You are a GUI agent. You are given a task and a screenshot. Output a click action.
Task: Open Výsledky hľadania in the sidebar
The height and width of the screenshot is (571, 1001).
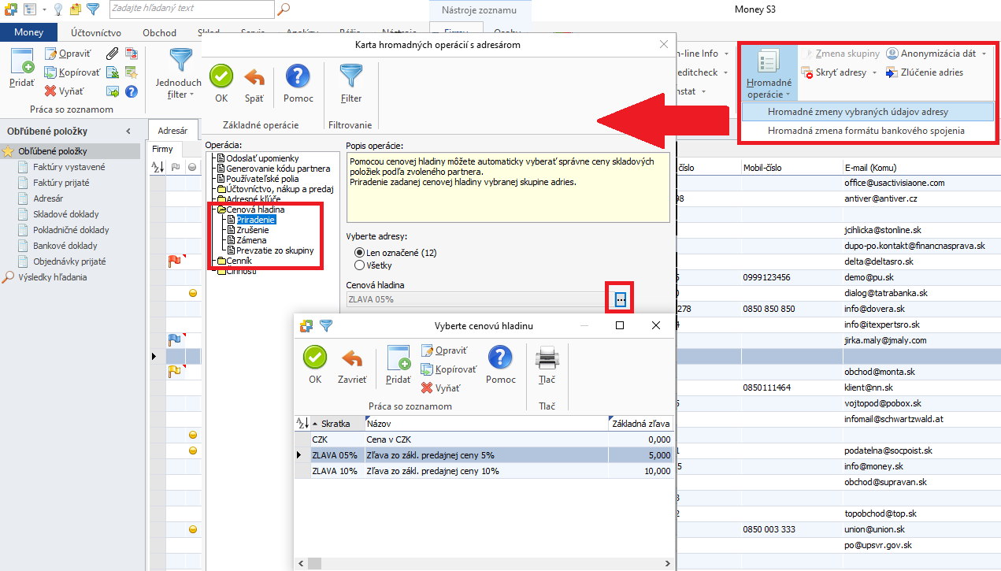tap(52, 277)
